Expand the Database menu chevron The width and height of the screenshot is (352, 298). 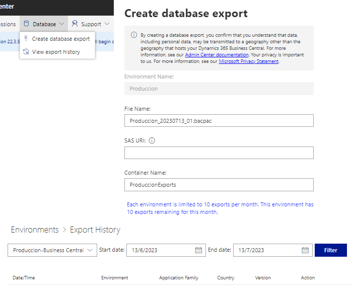pos(61,24)
